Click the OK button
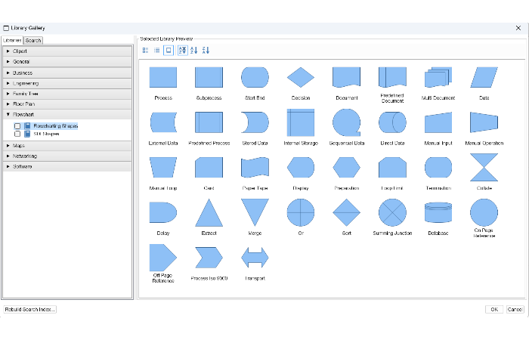 493,309
